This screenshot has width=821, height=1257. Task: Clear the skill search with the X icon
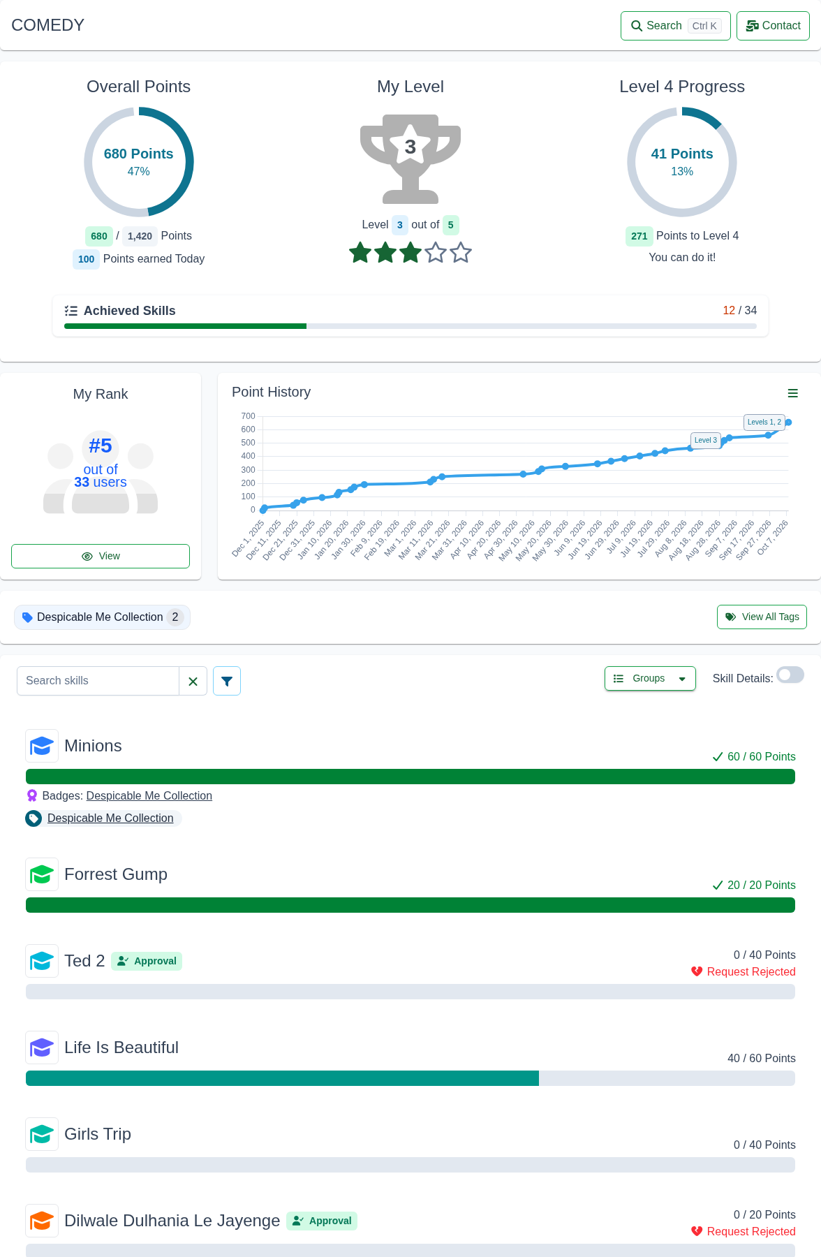tap(193, 681)
